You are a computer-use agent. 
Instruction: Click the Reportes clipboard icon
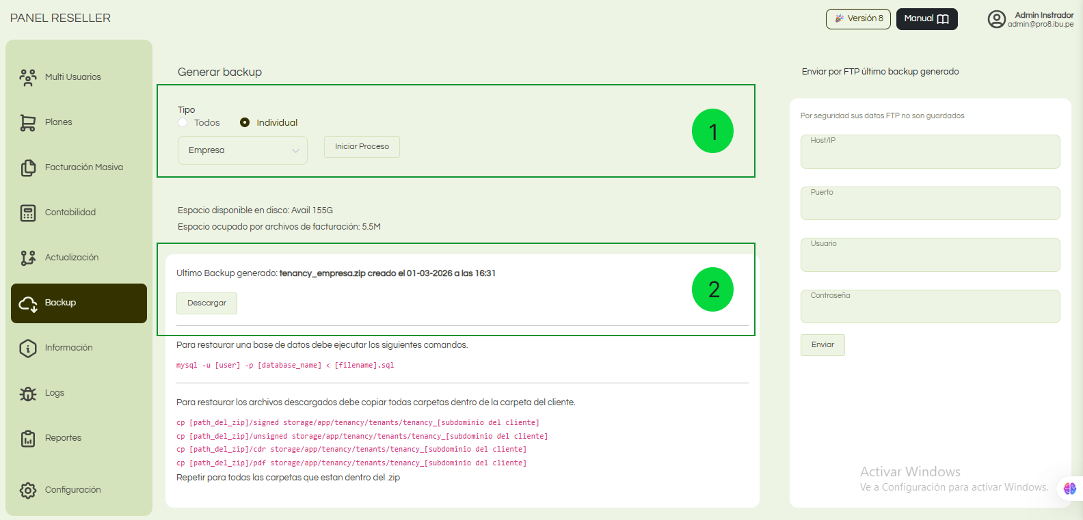click(x=28, y=438)
